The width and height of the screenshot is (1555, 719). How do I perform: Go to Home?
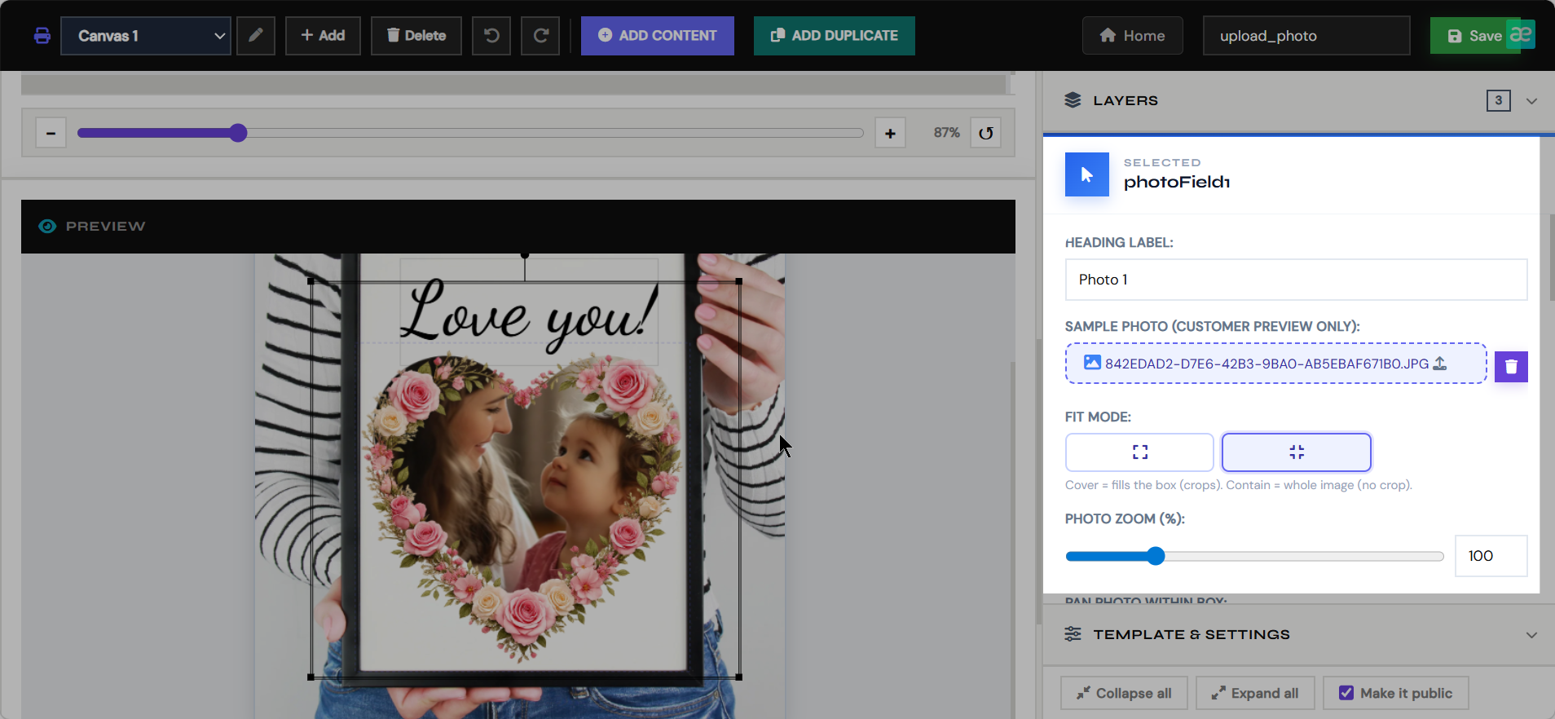(x=1133, y=36)
